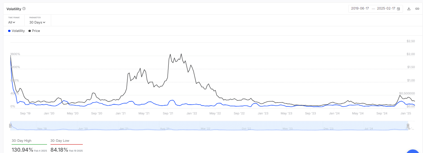Open the Parameter '30 Days' dropdown
This screenshot has height=153, width=423.
click(x=37, y=22)
